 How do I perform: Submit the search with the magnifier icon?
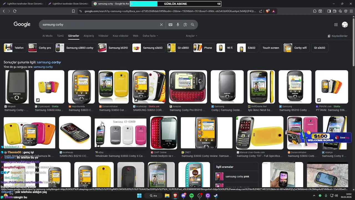(x=192, y=25)
